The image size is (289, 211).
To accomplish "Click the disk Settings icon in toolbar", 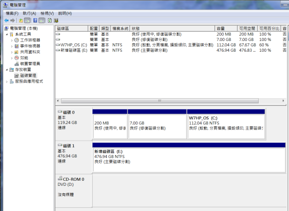I will click(56, 20).
